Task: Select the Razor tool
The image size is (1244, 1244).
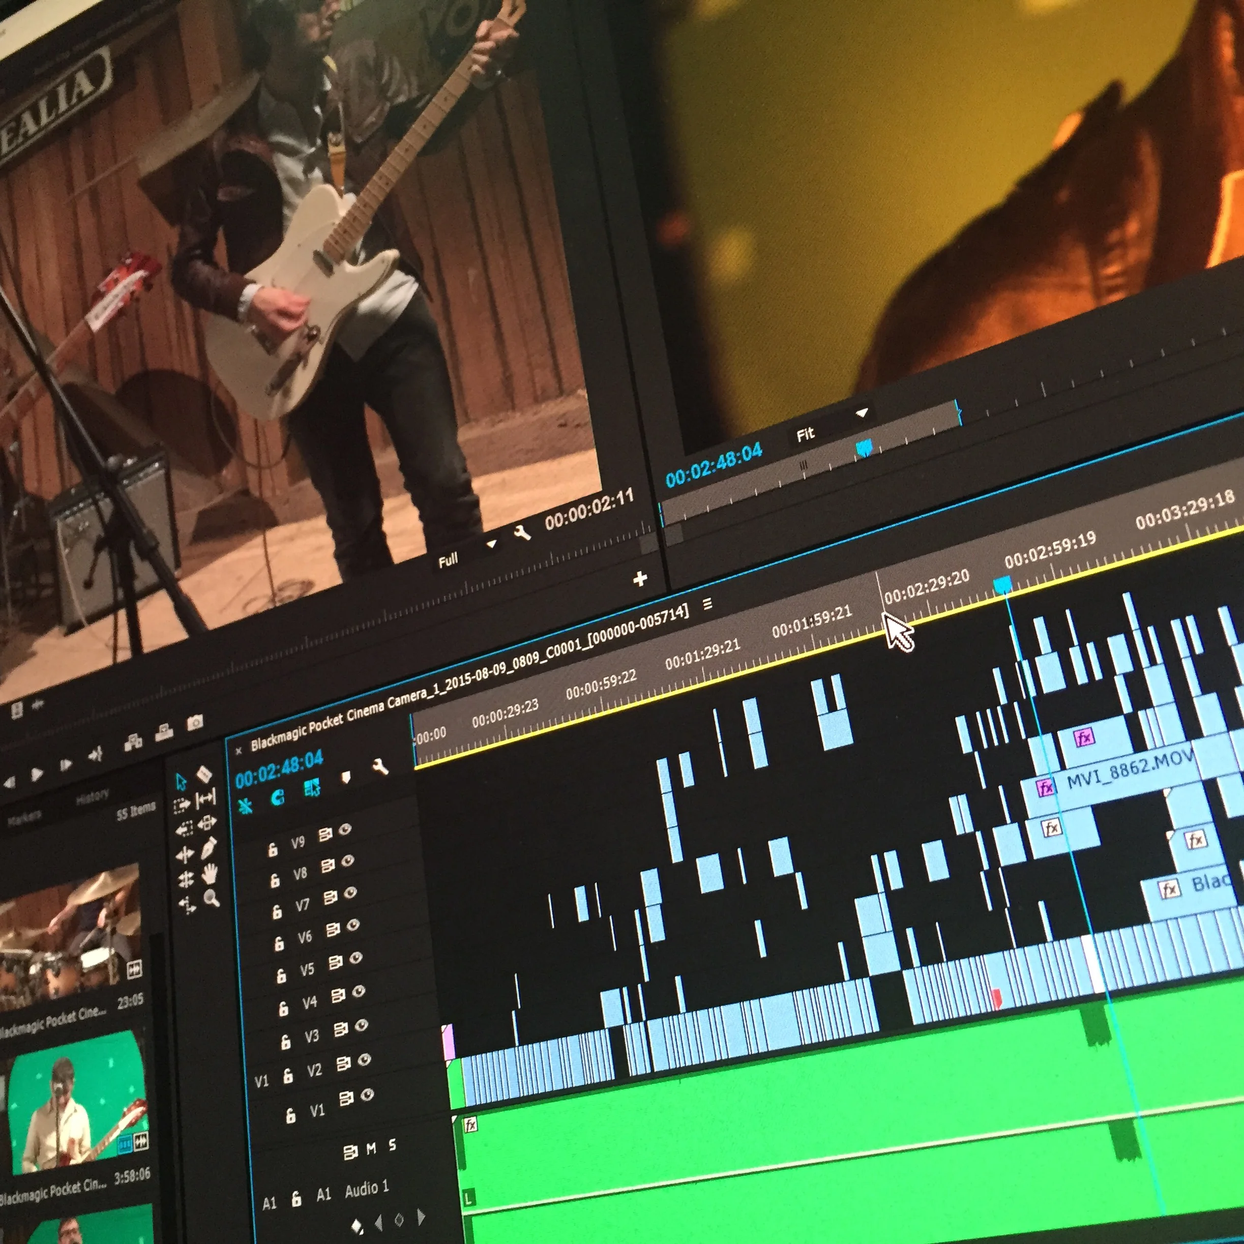Action: click(203, 774)
